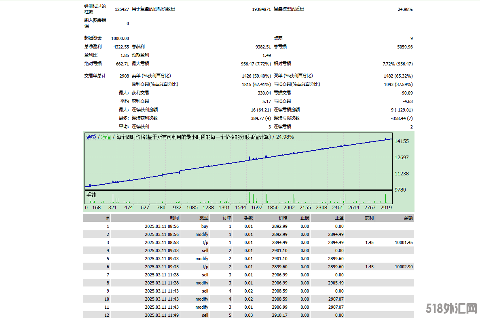Click the 止盈 column header
Image resolution: width=480 pixels, height=318 pixels.
click(x=339, y=218)
